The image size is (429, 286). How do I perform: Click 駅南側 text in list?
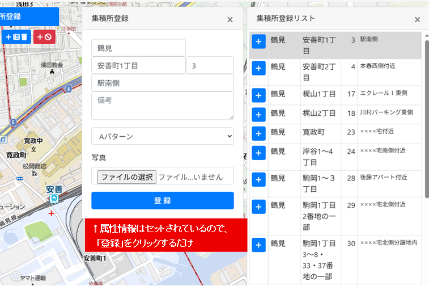click(368, 39)
